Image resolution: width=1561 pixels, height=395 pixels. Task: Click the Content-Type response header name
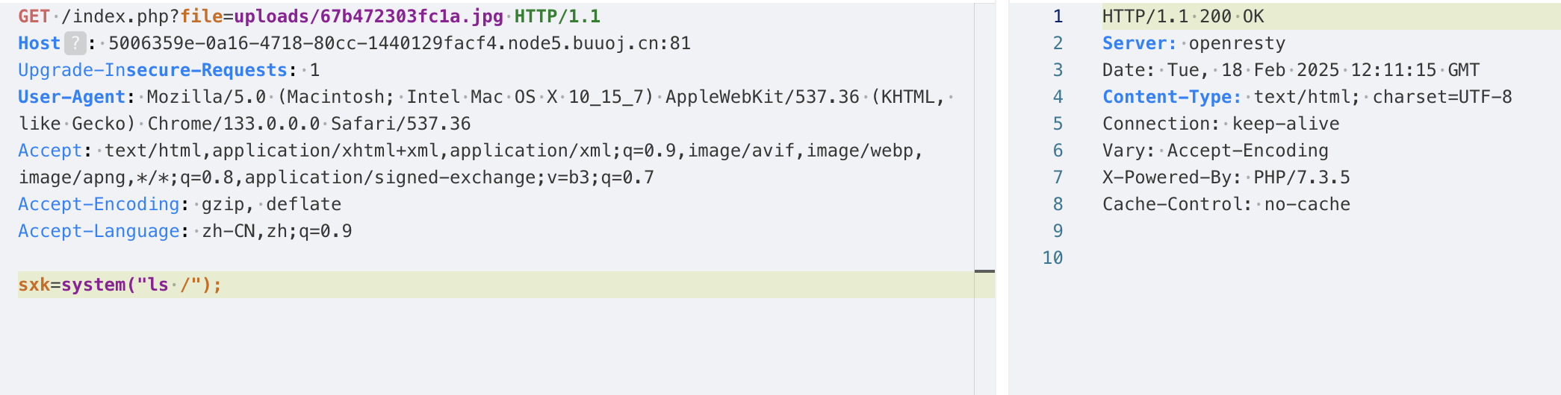[1171, 97]
